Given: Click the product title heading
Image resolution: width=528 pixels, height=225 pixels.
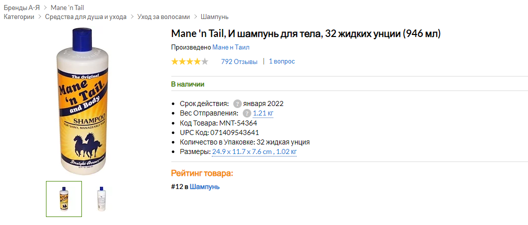Looking at the screenshot, I should click(306, 33).
